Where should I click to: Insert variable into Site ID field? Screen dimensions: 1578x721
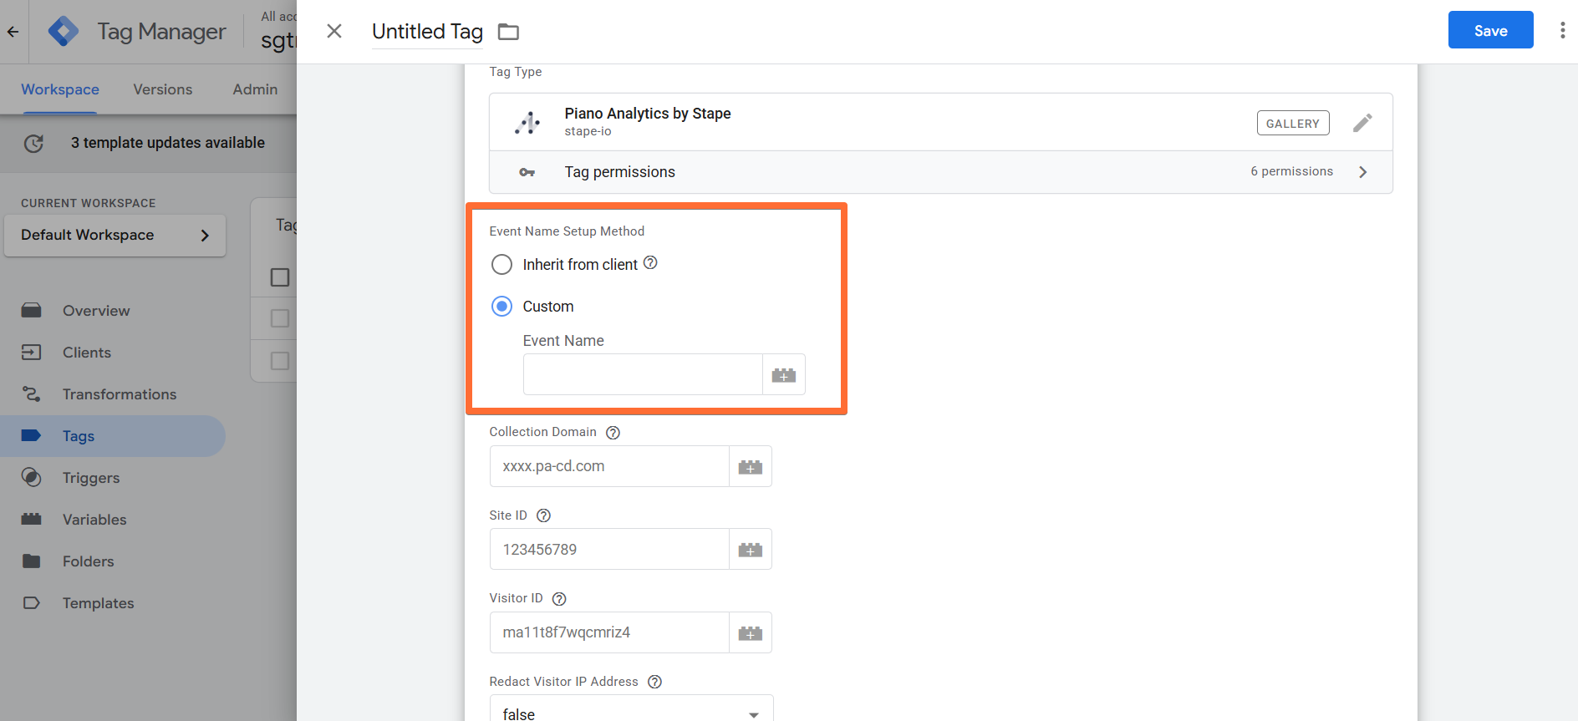click(750, 549)
